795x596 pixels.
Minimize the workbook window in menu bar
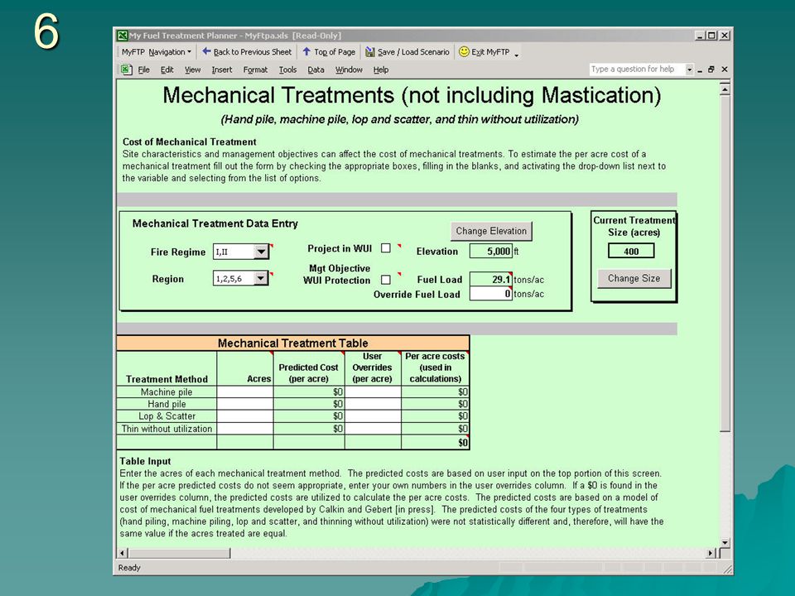pyautogui.click(x=700, y=70)
